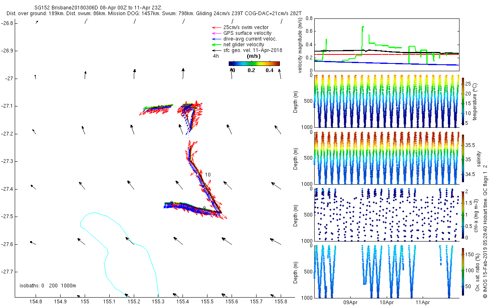Select the 10Apr date axis label
The height and width of the screenshot is (307, 491).
click(x=387, y=303)
